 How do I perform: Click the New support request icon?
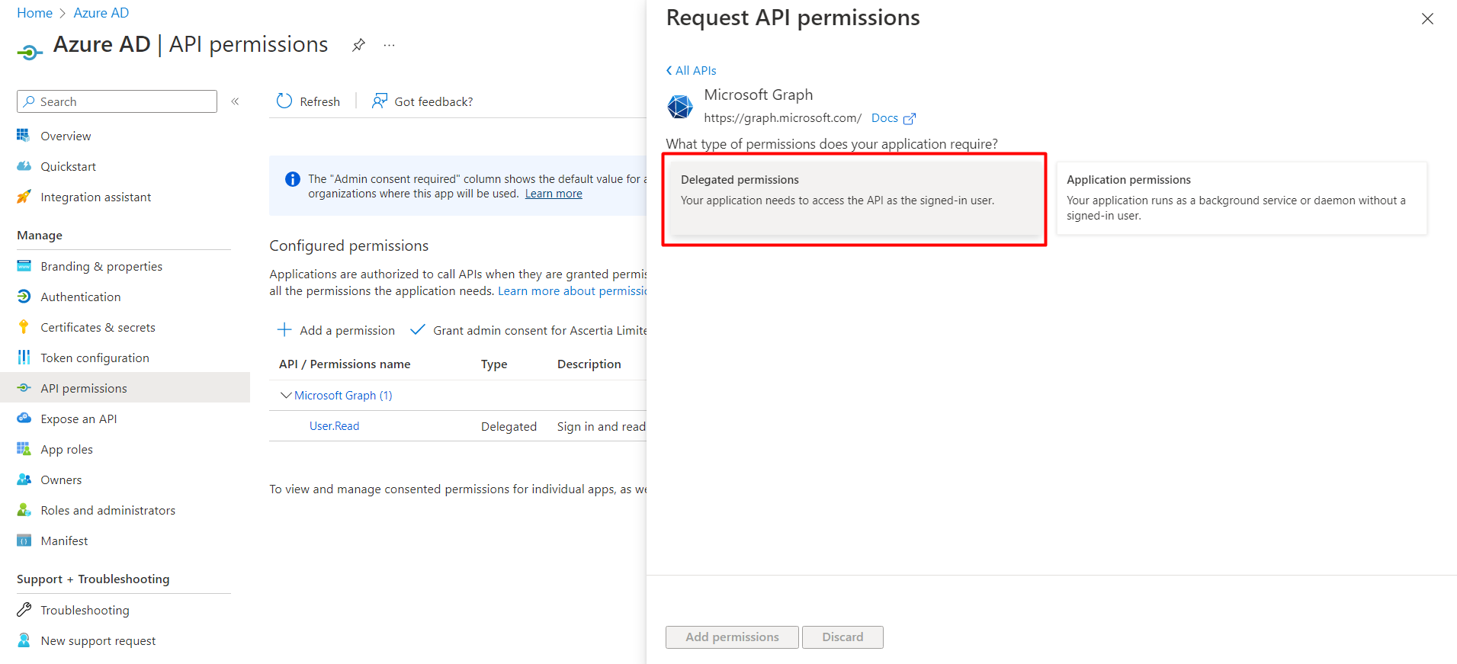[x=24, y=640]
